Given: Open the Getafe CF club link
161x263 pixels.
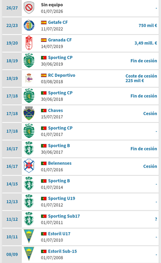Looking at the screenshot, I should [x=58, y=22].
